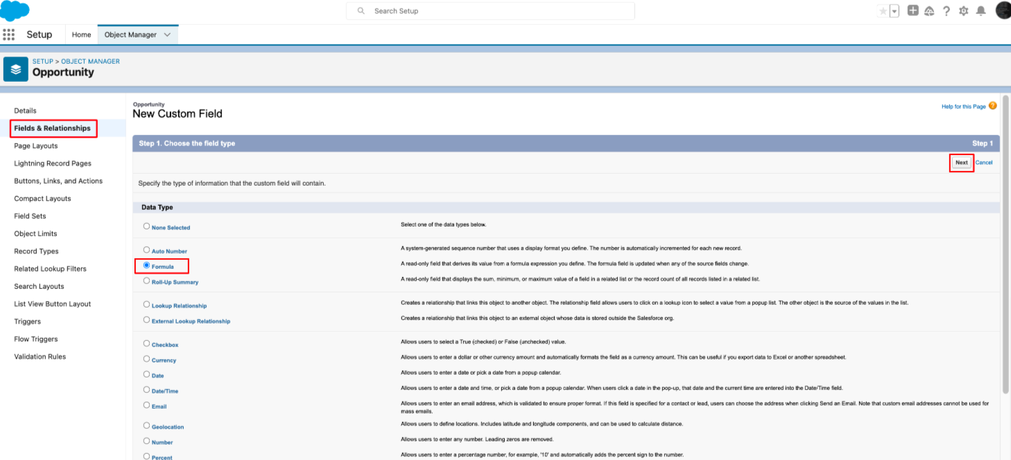
Task: Focus the Search Setup field
Action: click(x=490, y=11)
